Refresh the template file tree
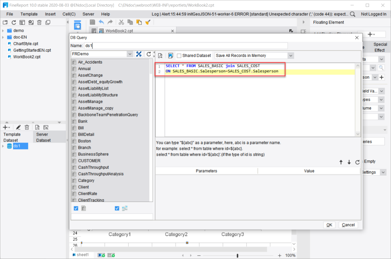 14,22
